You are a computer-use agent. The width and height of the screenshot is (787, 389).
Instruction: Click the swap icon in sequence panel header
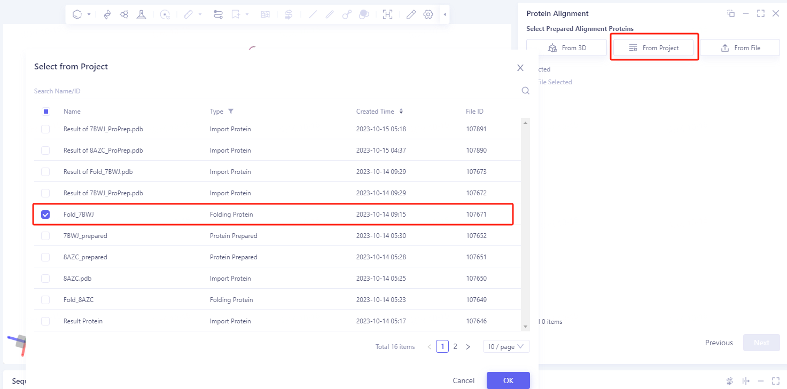tap(730, 381)
